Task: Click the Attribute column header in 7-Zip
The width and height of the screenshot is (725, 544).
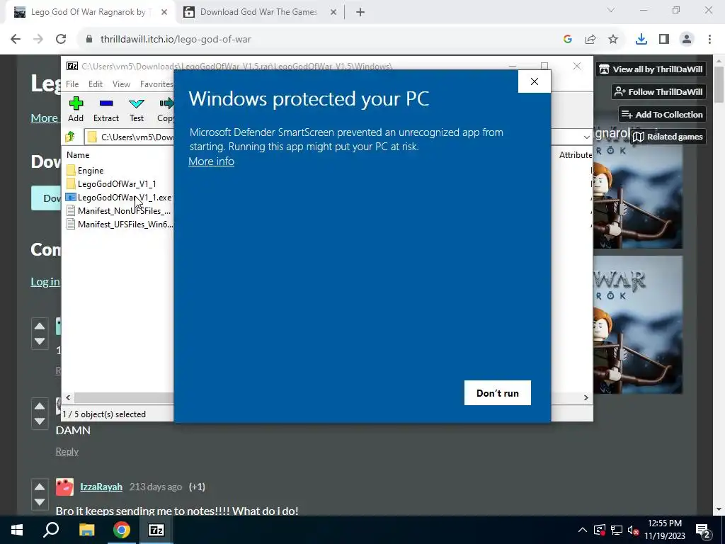Action: [x=575, y=155]
